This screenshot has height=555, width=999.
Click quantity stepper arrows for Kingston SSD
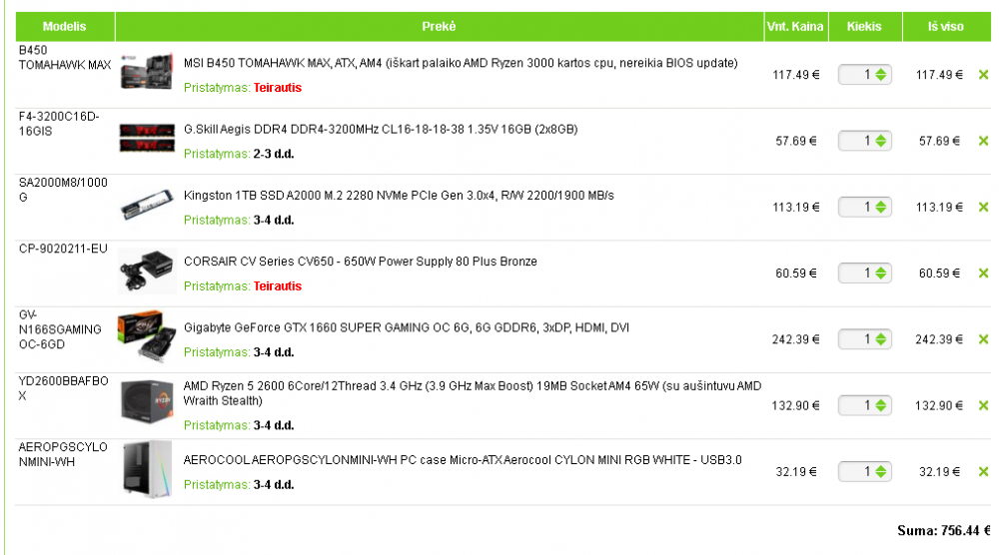(881, 208)
